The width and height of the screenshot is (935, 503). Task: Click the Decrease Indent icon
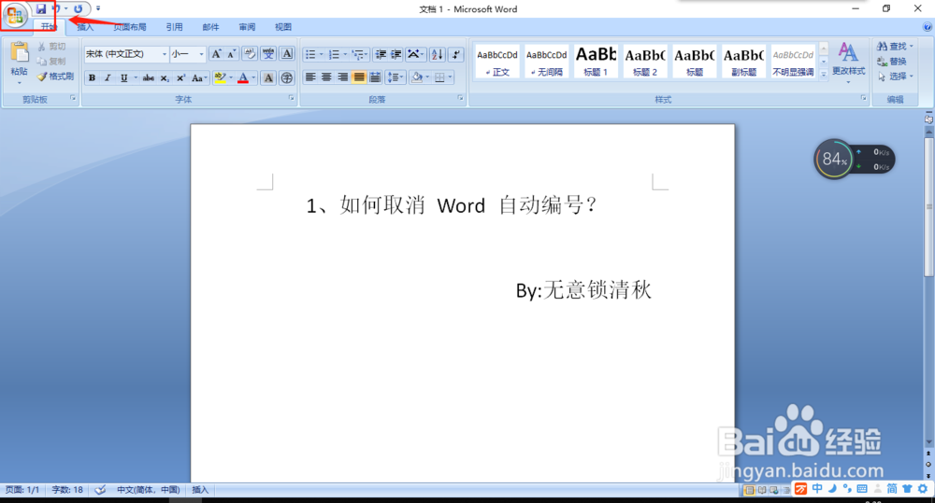[x=381, y=55]
